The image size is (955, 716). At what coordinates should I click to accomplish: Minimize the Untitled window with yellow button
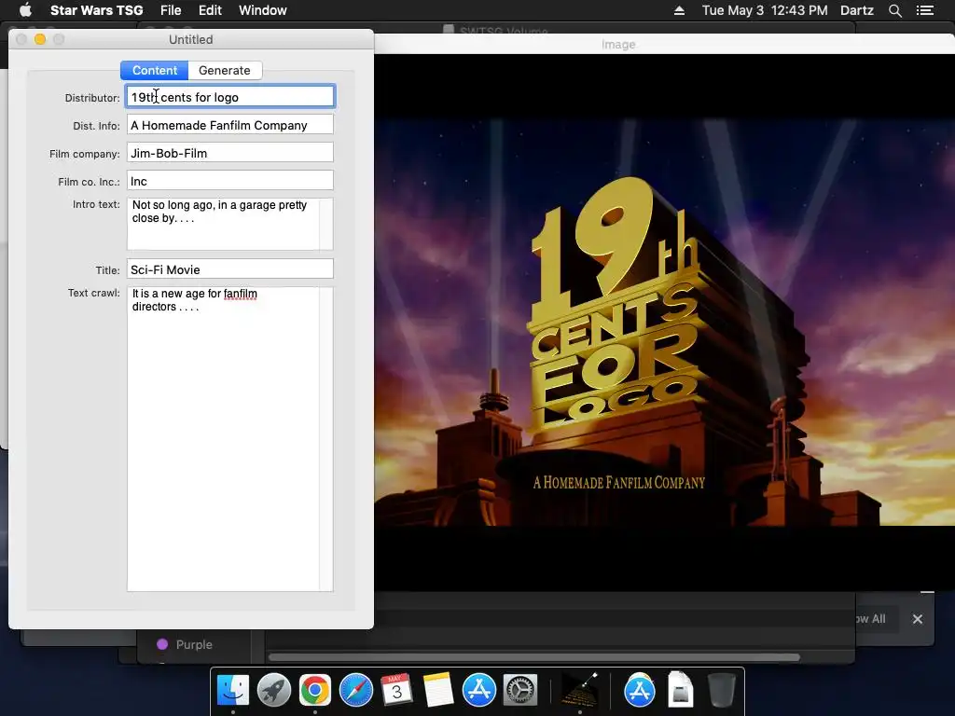(40, 39)
